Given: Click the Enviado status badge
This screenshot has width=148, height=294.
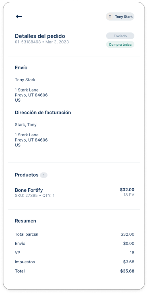Looking at the screenshot, I should [120, 36].
